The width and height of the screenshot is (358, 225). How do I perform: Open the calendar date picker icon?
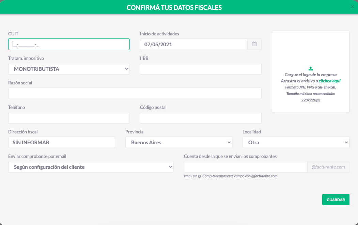tap(254, 44)
